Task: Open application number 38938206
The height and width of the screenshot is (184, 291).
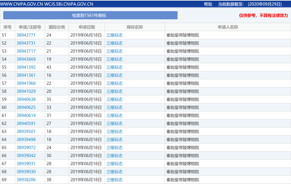Action: [26, 180]
